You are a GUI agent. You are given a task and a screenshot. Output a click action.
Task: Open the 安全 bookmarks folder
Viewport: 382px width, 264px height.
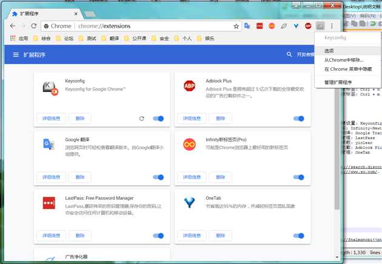[160, 38]
